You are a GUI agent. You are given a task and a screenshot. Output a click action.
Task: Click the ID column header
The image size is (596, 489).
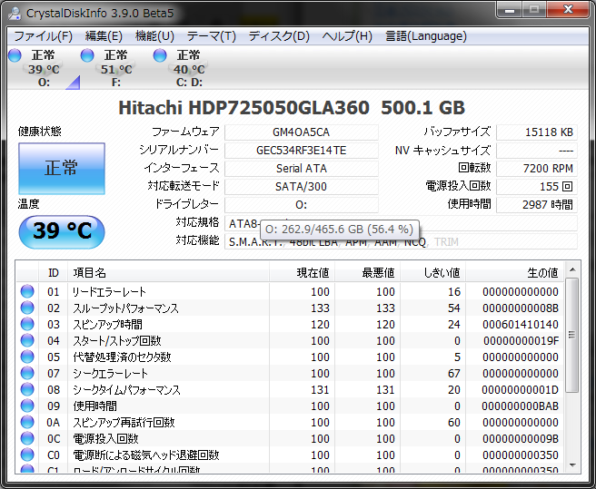pos(54,272)
